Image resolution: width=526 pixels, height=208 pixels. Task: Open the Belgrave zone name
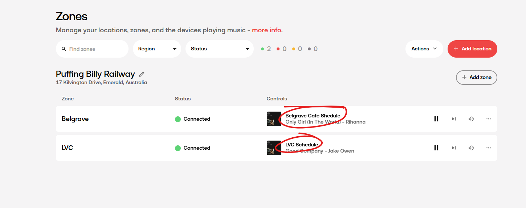[75, 119]
